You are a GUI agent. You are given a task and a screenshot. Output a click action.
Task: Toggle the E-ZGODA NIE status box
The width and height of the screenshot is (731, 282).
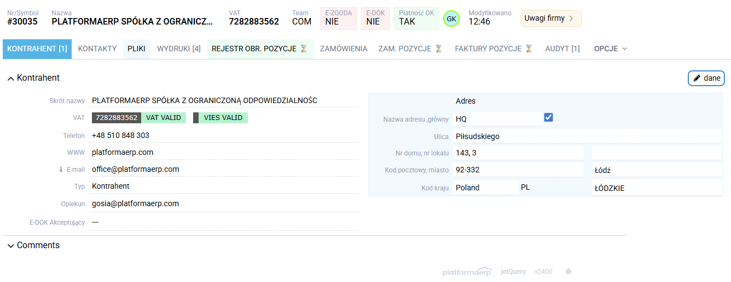[338, 19]
